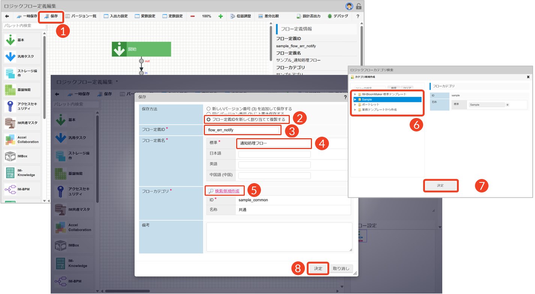
Task: Expand the IM-BloomMaker 標準テンプレート tree node
Action: 355,94
